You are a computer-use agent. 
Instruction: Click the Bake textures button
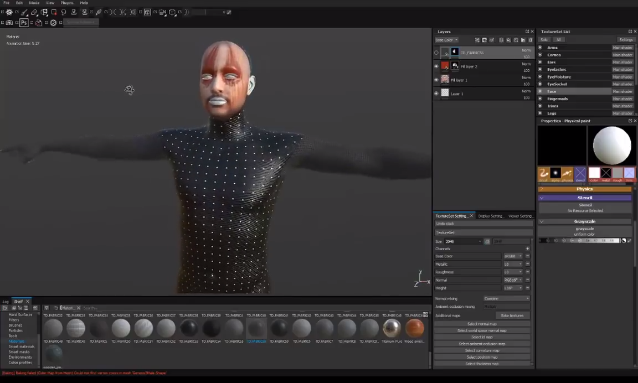point(512,315)
